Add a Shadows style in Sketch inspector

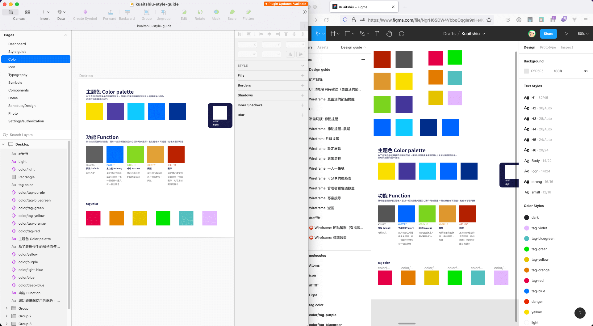(x=303, y=95)
